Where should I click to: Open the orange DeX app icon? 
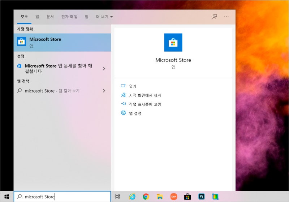[x=174, y=197]
